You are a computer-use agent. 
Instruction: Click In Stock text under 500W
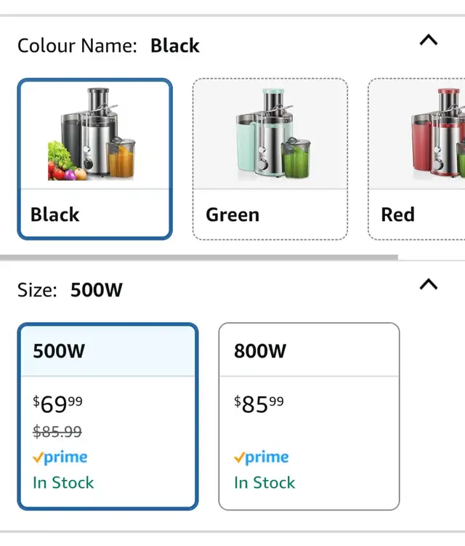[x=63, y=483]
